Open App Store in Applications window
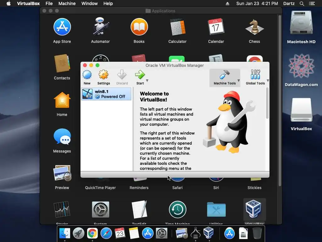Viewport: 322px width, 242px height. pyautogui.click(x=62, y=27)
